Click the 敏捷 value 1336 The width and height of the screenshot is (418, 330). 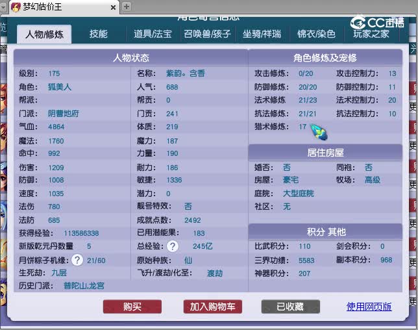[174, 180]
